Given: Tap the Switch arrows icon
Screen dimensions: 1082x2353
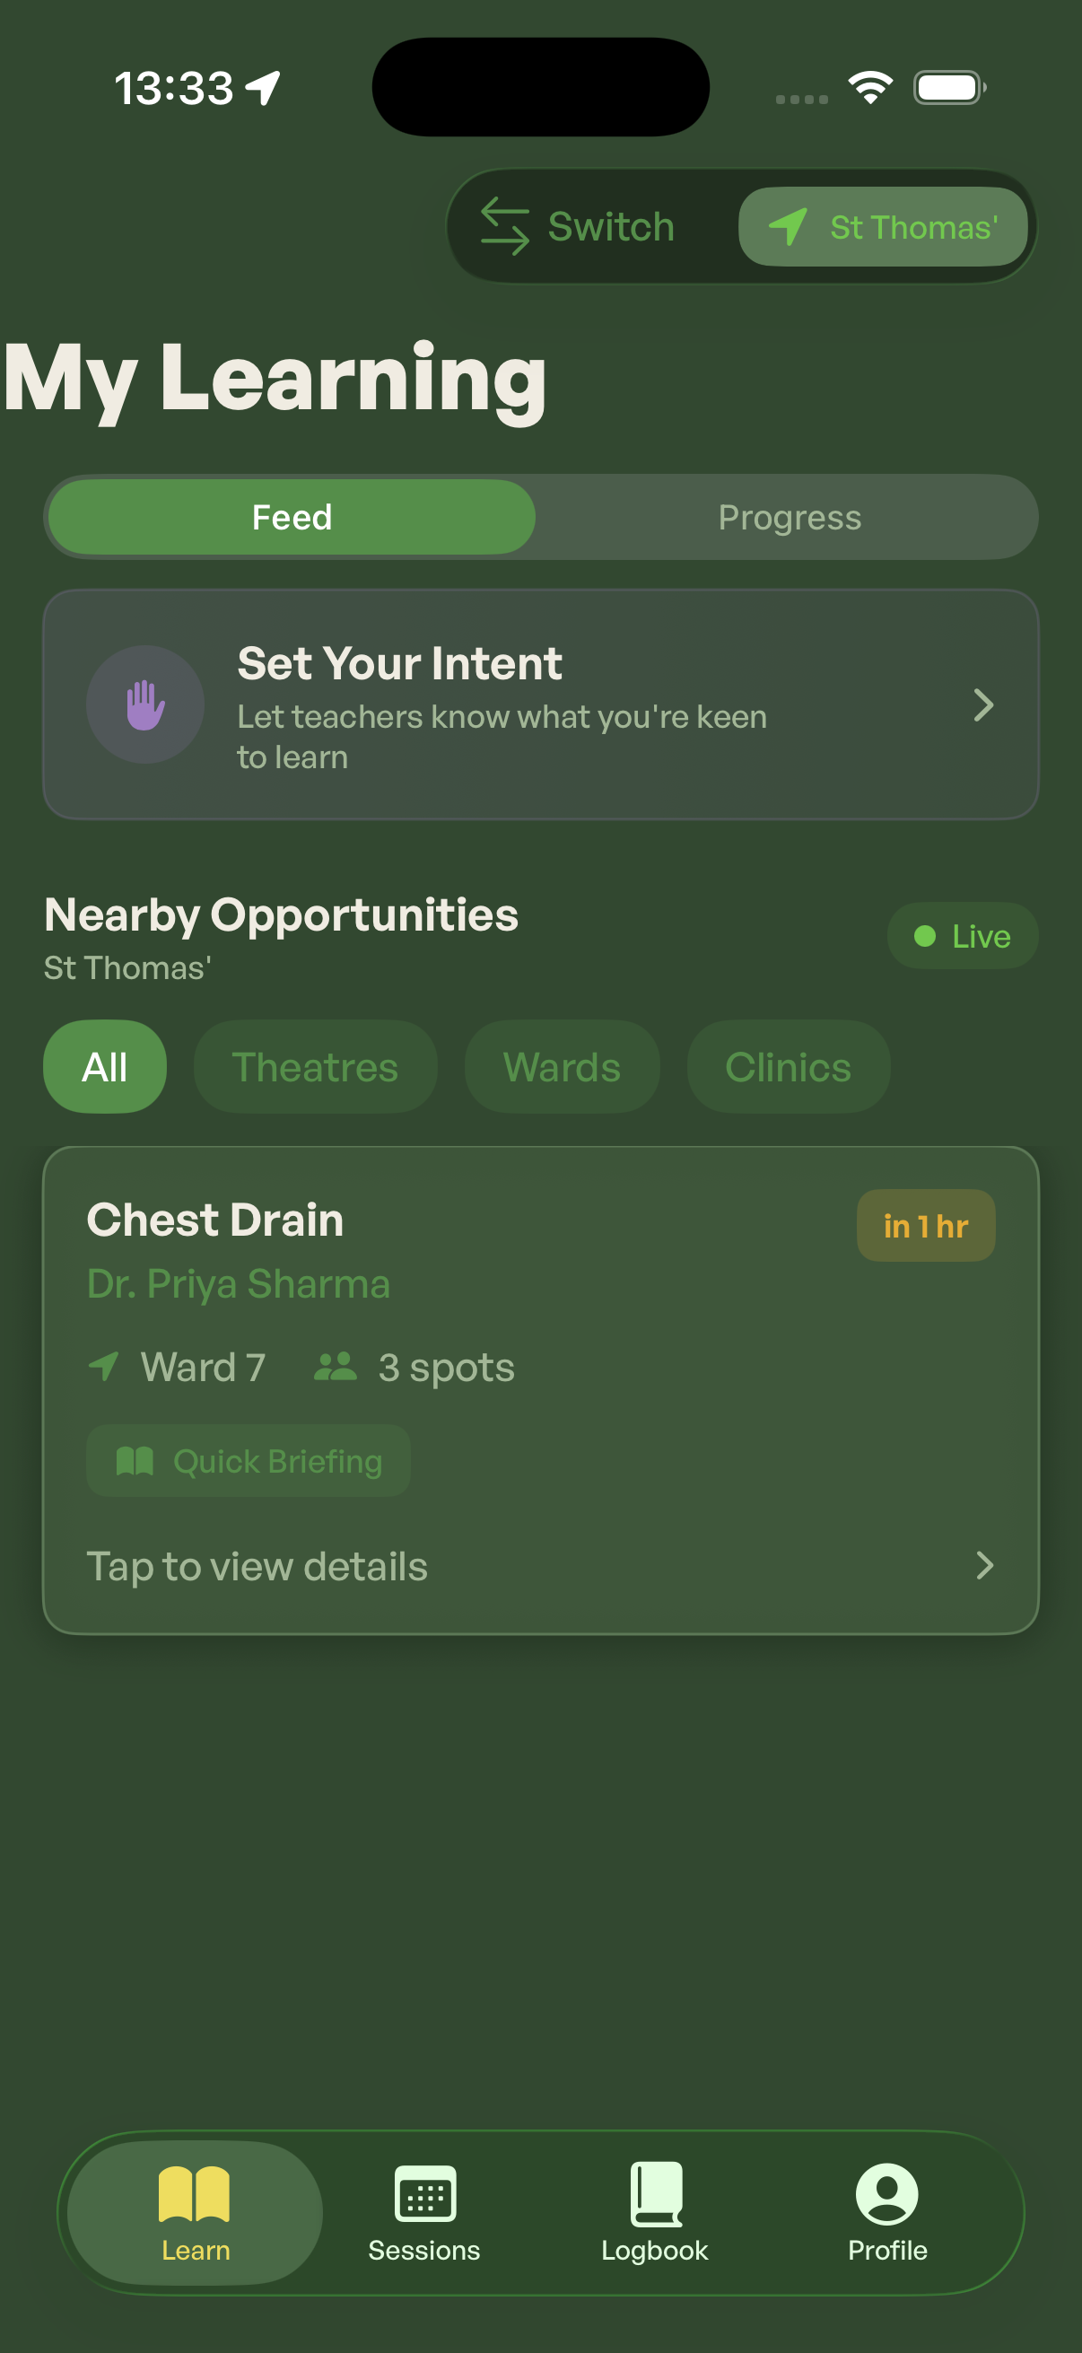Looking at the screenshot, I should coord(505,226).
